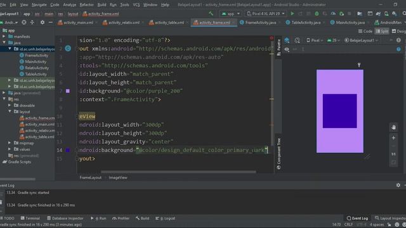Click the Event Log settings gear
This screenshot has width=406, height=228.
398,185
